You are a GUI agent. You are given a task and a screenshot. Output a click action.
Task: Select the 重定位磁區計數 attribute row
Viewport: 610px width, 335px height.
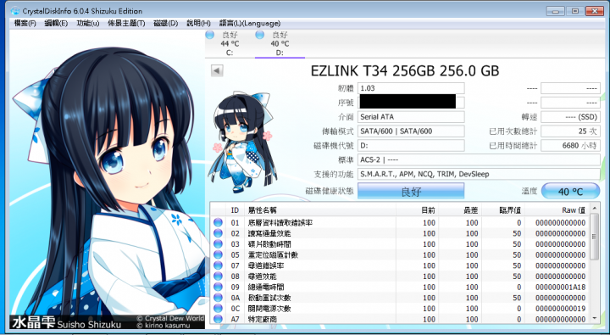point(400,254)
